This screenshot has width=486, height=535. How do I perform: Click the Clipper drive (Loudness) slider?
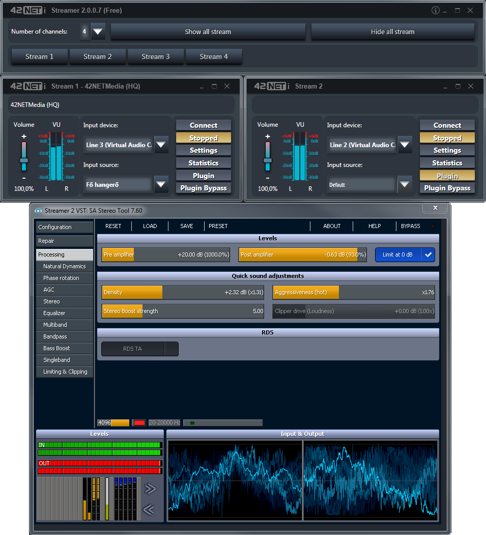click(x=354, y=311)
